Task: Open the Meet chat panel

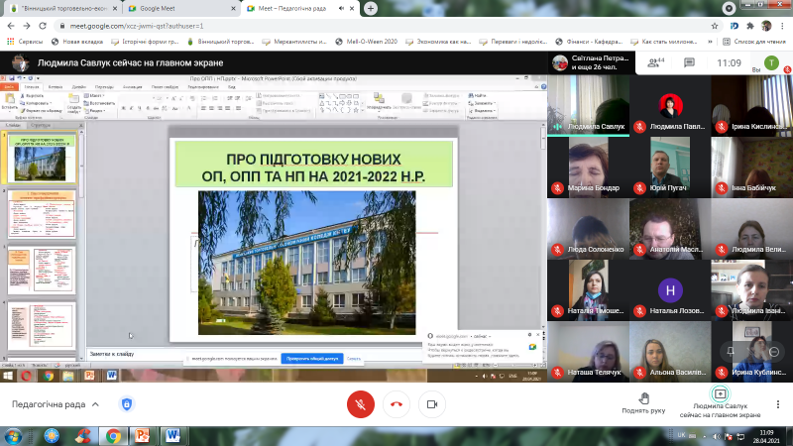Action: point(689,62)
